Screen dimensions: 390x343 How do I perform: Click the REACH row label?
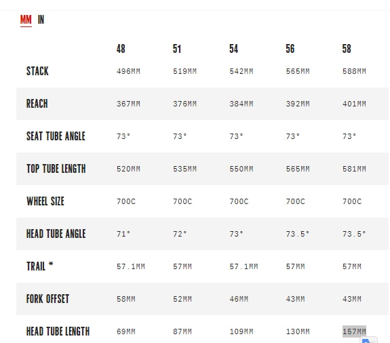click(37, 104)
